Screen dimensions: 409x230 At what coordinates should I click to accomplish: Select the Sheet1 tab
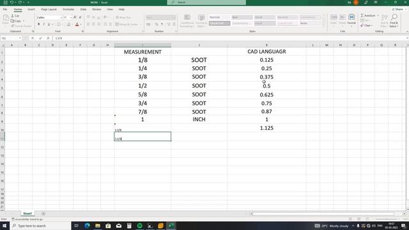tap(27, 213)
